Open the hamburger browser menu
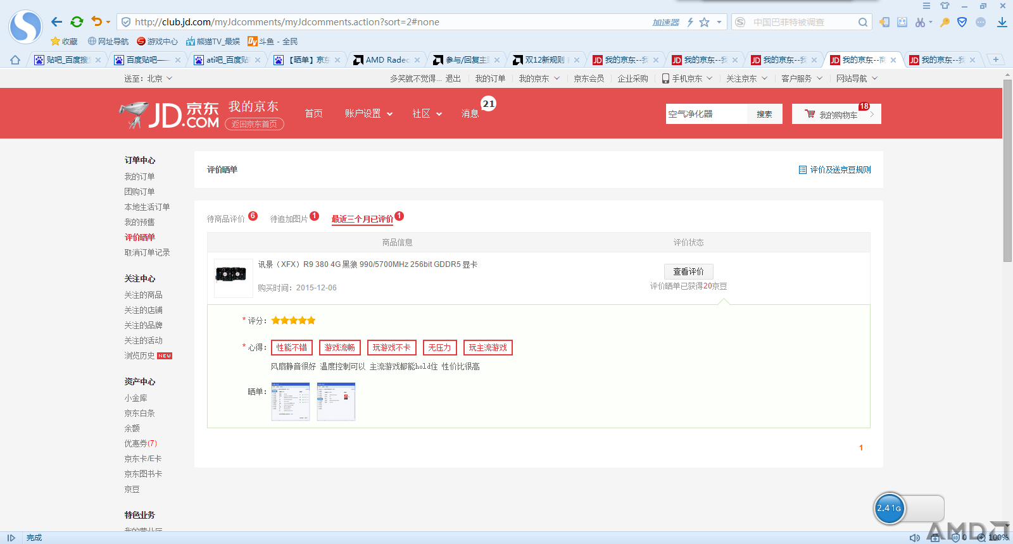Screen dimensions: 1013x544 point(926,6)
